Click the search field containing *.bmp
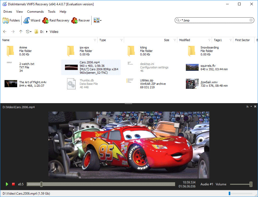The width and height of the screenshot is (258, 197). pyautogui.click(x=215, y=20)
